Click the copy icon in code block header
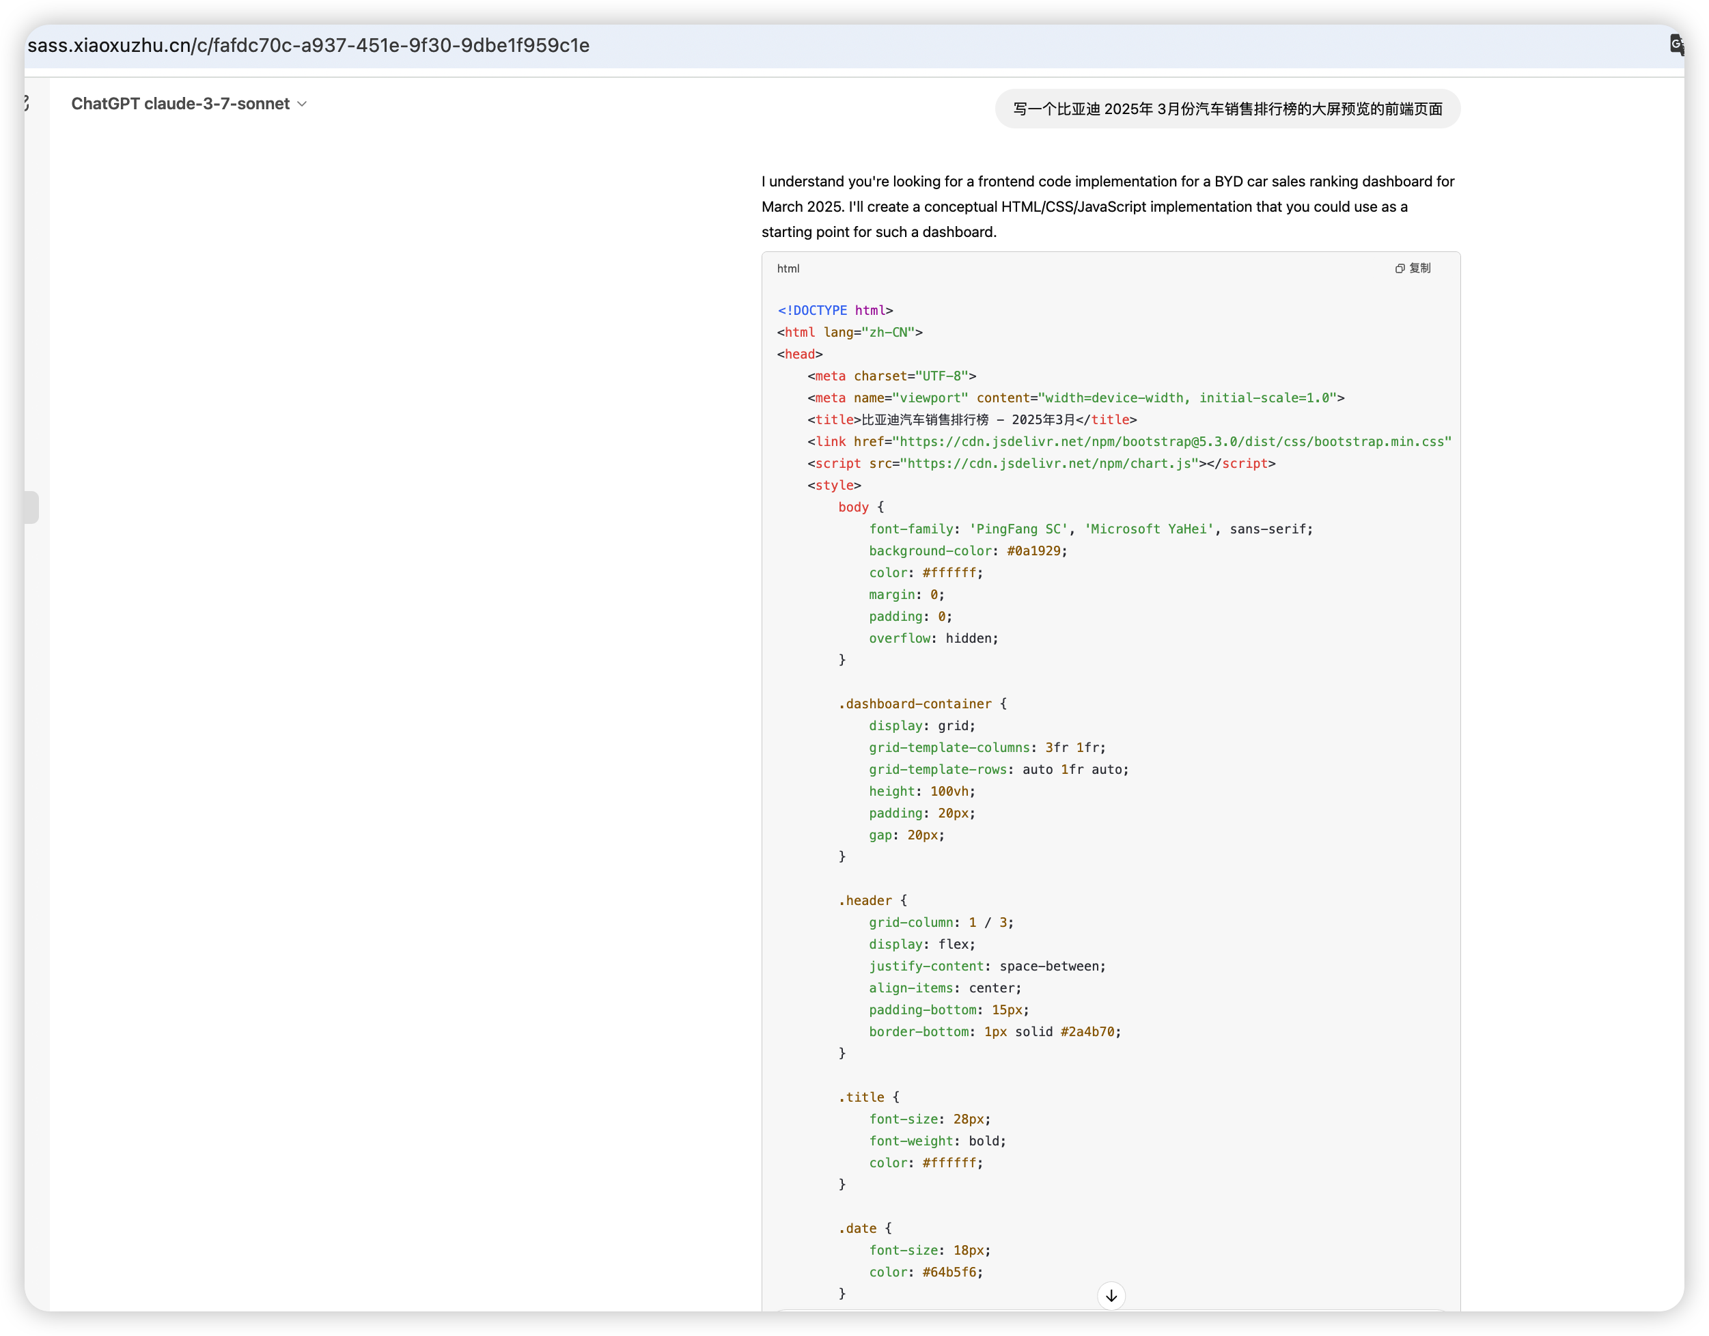1709x1336 pixels. pyautogui.click(x=1399, y=268)
